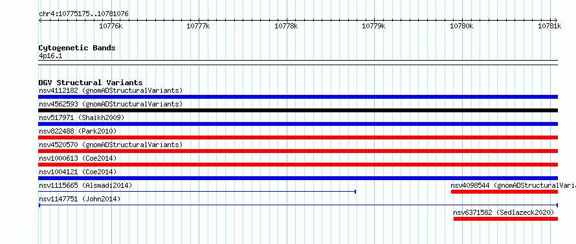Click the chr4:10775175..10781076 coordinate label
Image resolution: width=576 pixels, height=244 pixels.
tap(83, 14)
